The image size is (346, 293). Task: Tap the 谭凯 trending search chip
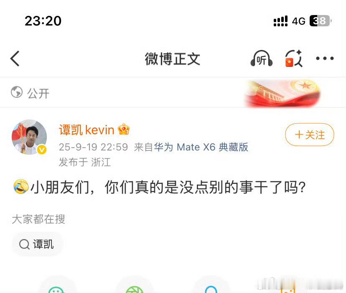[37, 244]
